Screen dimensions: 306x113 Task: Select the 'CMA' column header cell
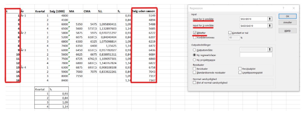tap(90, 11)
